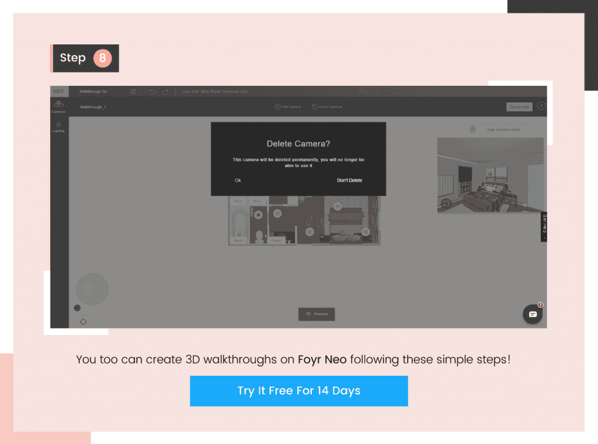Click the Undo arrow in the toolbar
The image size is (598, 444).
coord(152,92)
